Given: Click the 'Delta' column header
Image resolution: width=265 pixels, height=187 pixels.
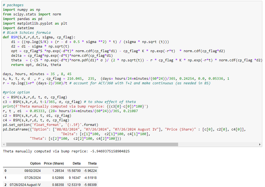Looking at the screenshot, I should click(77, 163).
